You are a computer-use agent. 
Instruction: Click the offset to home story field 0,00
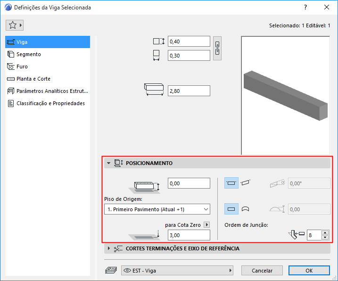pyautogui.click(x=189, y=183)
